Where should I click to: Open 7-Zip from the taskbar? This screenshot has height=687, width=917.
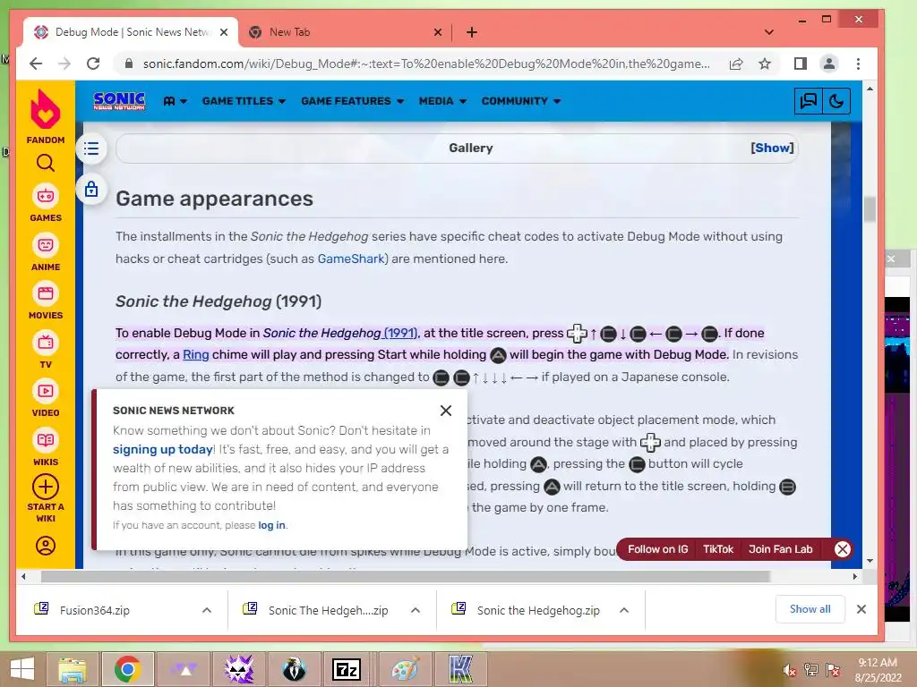click(x=346, y=669)
